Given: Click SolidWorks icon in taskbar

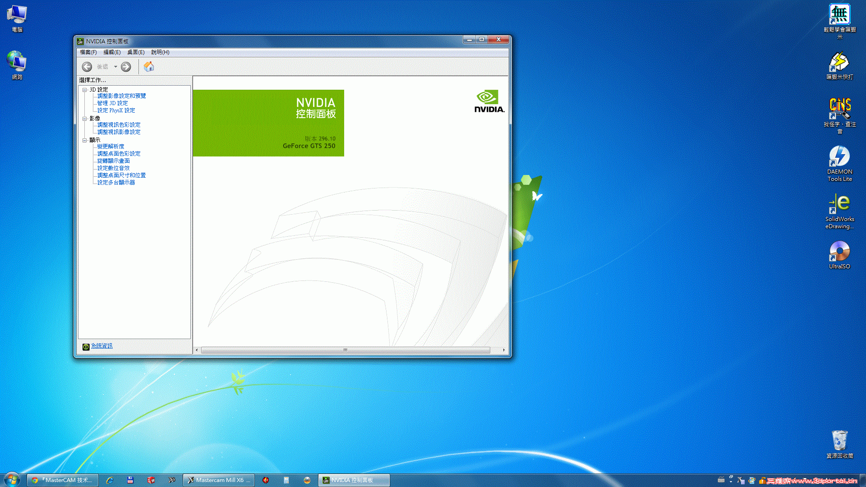Looking at the screenshot, I should 151,480.
